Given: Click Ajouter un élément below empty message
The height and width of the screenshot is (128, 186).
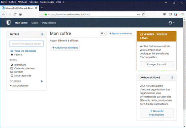Looking at the screenshot, I should (x=65, y=48).
